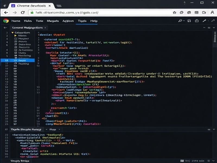Open the search magnifier icon in toolbar

(x=180, y=21)
